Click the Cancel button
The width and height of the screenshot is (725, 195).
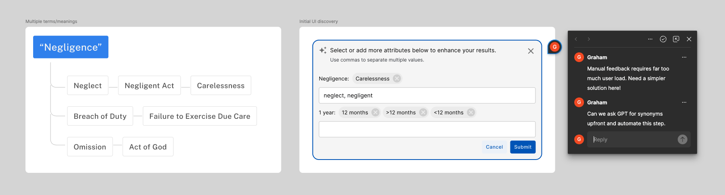click(494, 147)
